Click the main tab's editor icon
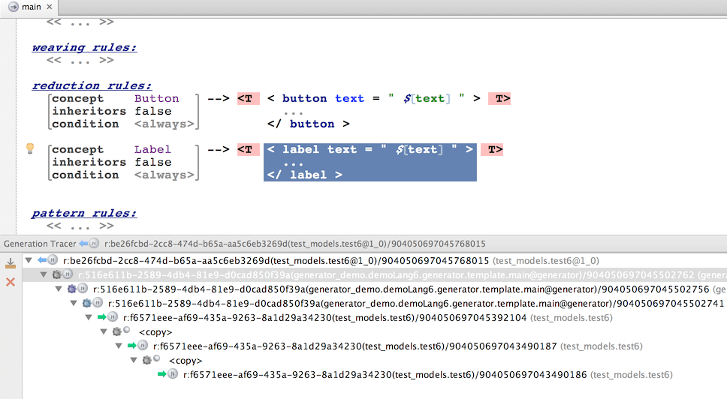This screenshot has width=727, height=399. pos(13,7)
